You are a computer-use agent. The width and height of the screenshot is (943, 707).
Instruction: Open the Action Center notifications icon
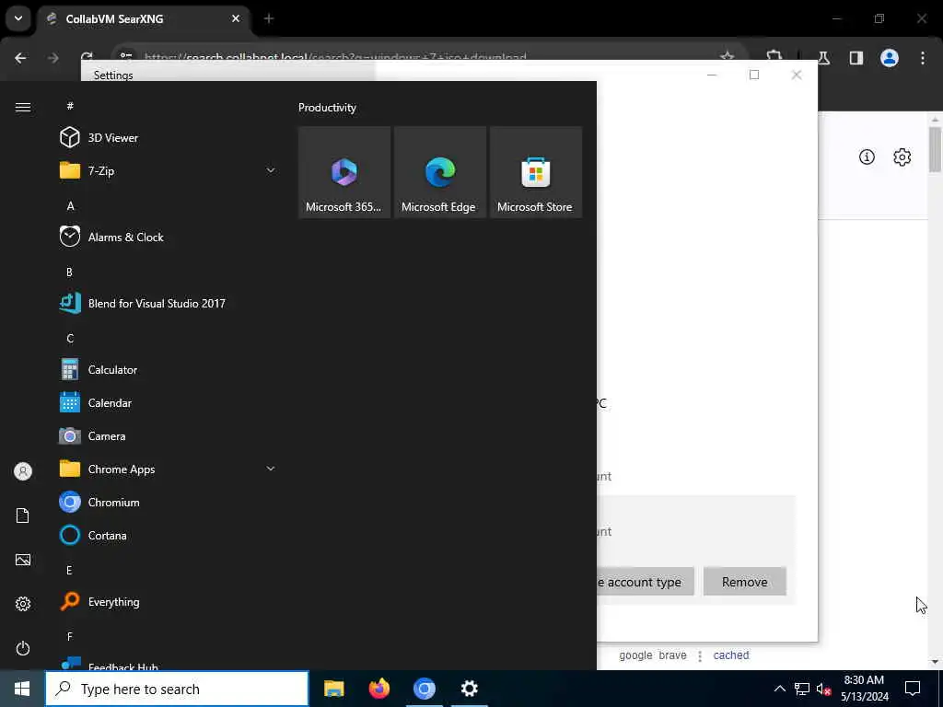(x=913, y=689)
